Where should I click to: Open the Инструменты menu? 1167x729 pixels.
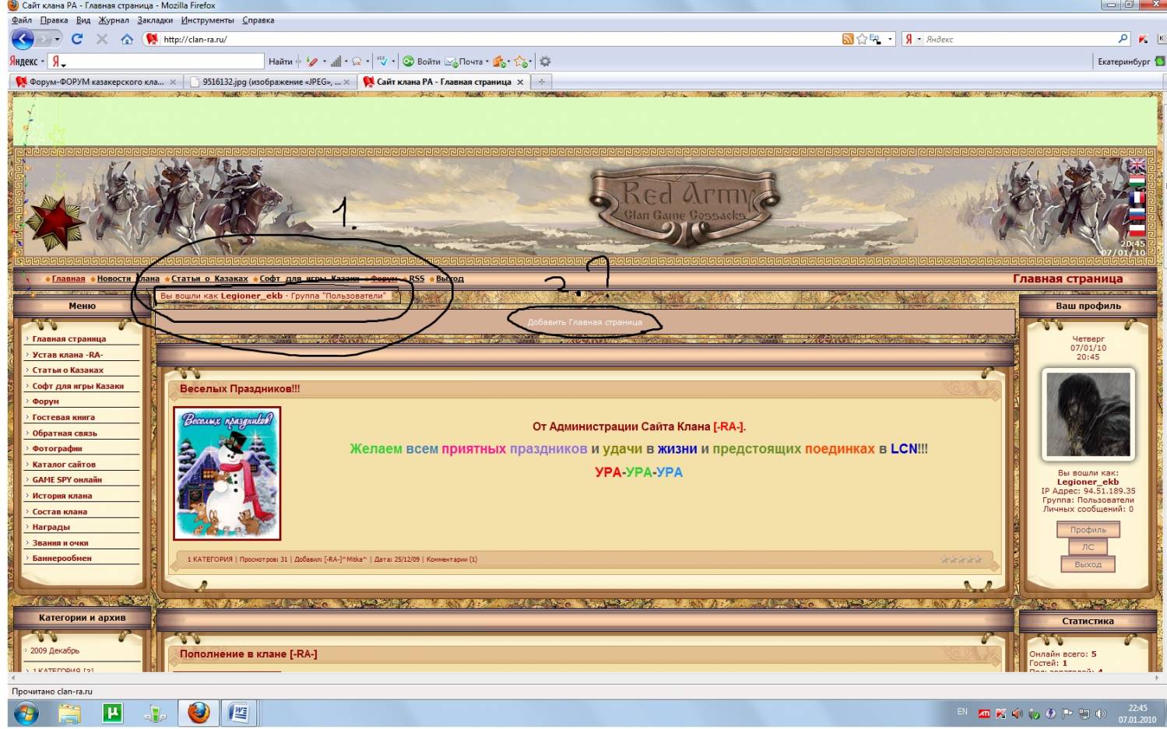click(207, 20)
